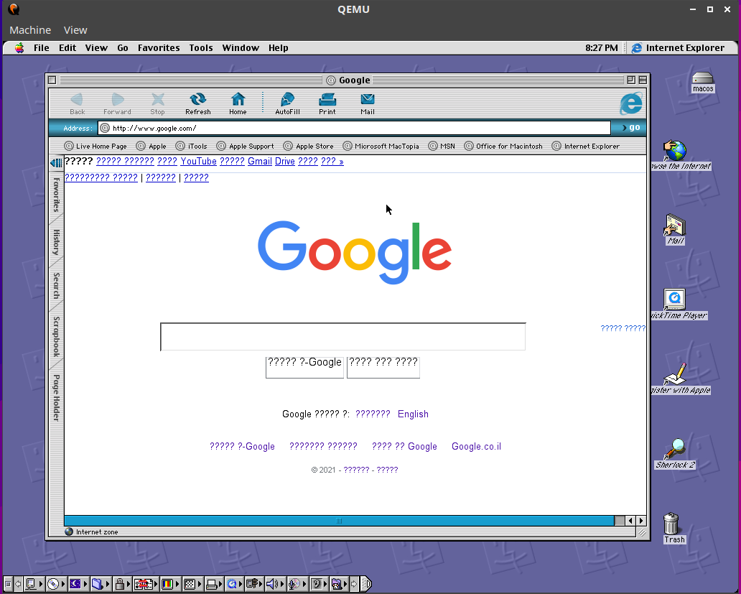Screen dimensions: 741x594
Task: Click the Forward toolbar arrow
Action: [x=117, y=104]
